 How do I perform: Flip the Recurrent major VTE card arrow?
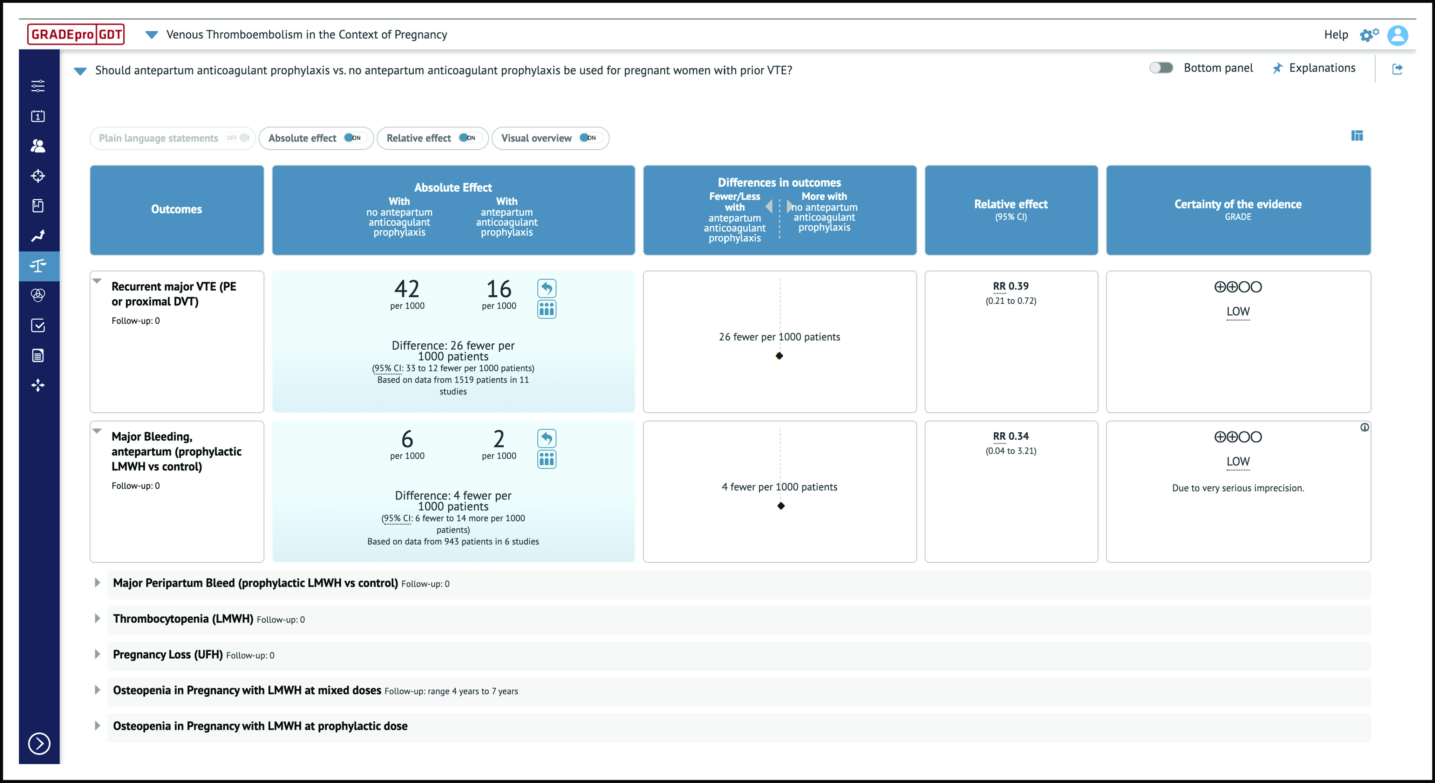point(546,288)
